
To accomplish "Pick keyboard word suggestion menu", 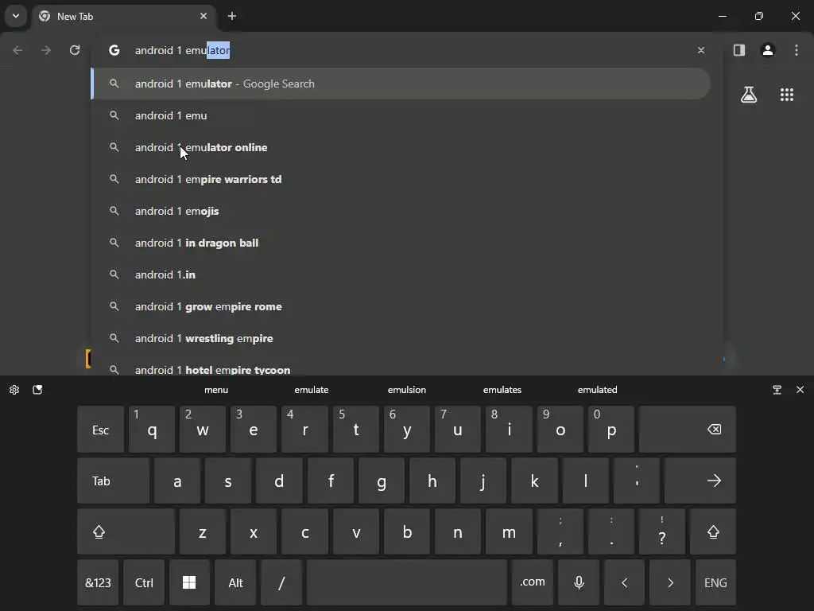I will (216, 390).
